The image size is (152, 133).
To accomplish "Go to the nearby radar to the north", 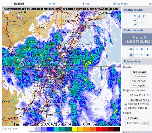I will point(139,16).
